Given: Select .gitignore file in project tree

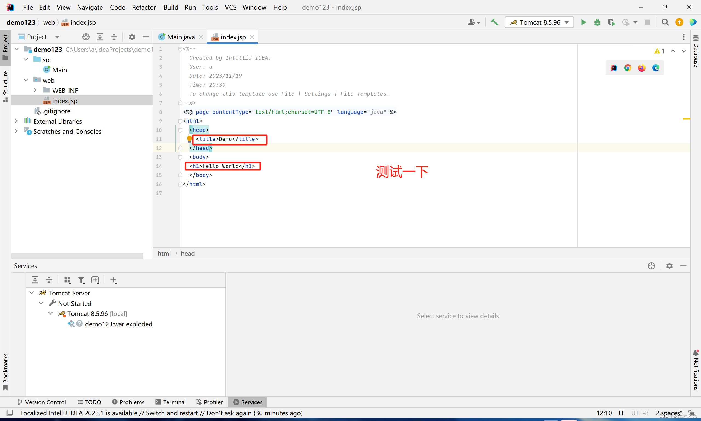Looking at the screenshot, I should coord(56,111).
